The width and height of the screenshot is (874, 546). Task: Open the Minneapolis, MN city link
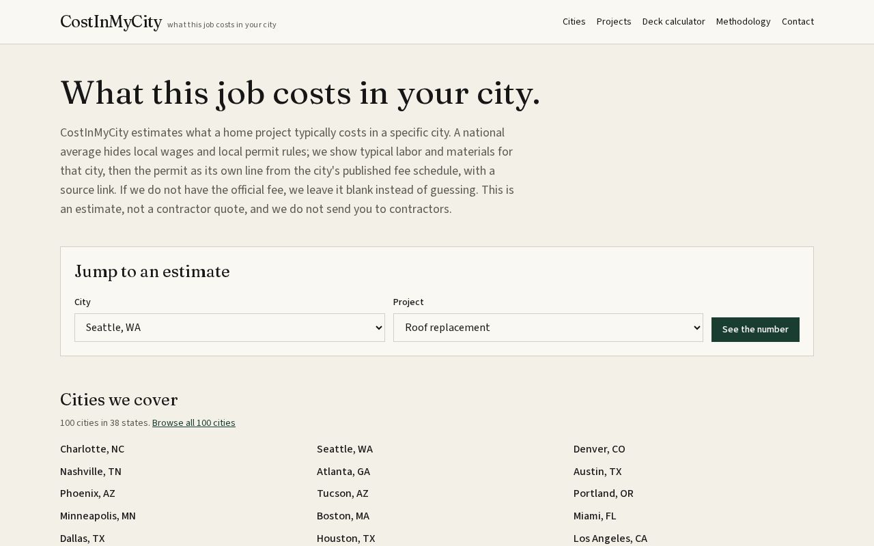pyautogui.click(x=98, y=516)
